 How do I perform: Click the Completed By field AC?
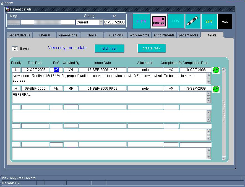(x=171, y=70)
